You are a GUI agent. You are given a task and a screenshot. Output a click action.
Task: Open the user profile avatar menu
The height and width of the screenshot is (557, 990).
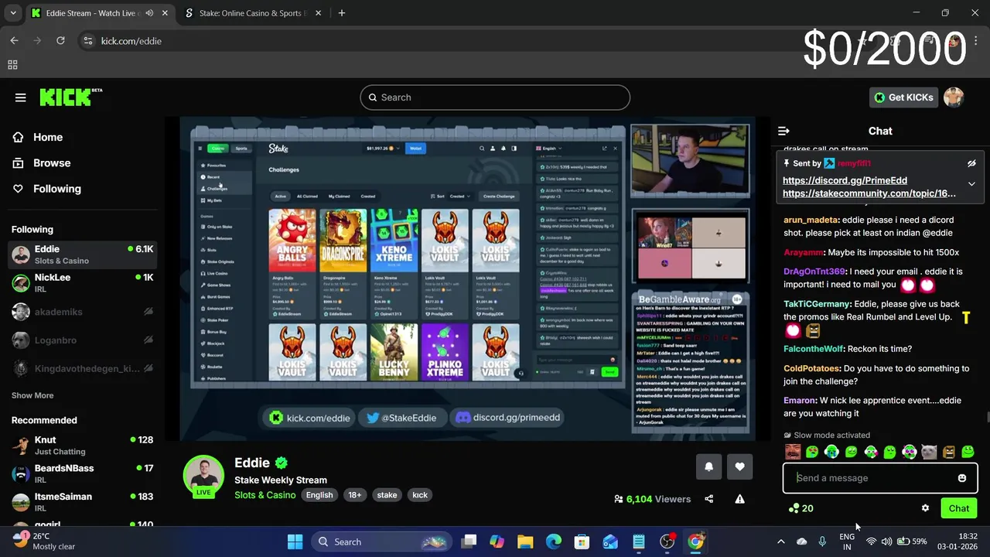click(954, 97)
